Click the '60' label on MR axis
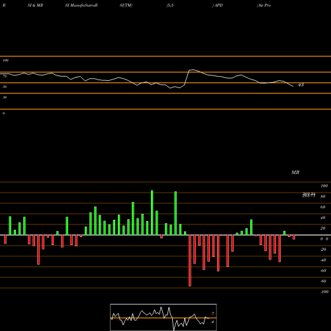Viewport: 331px width, 331px height. coord(322,207)
